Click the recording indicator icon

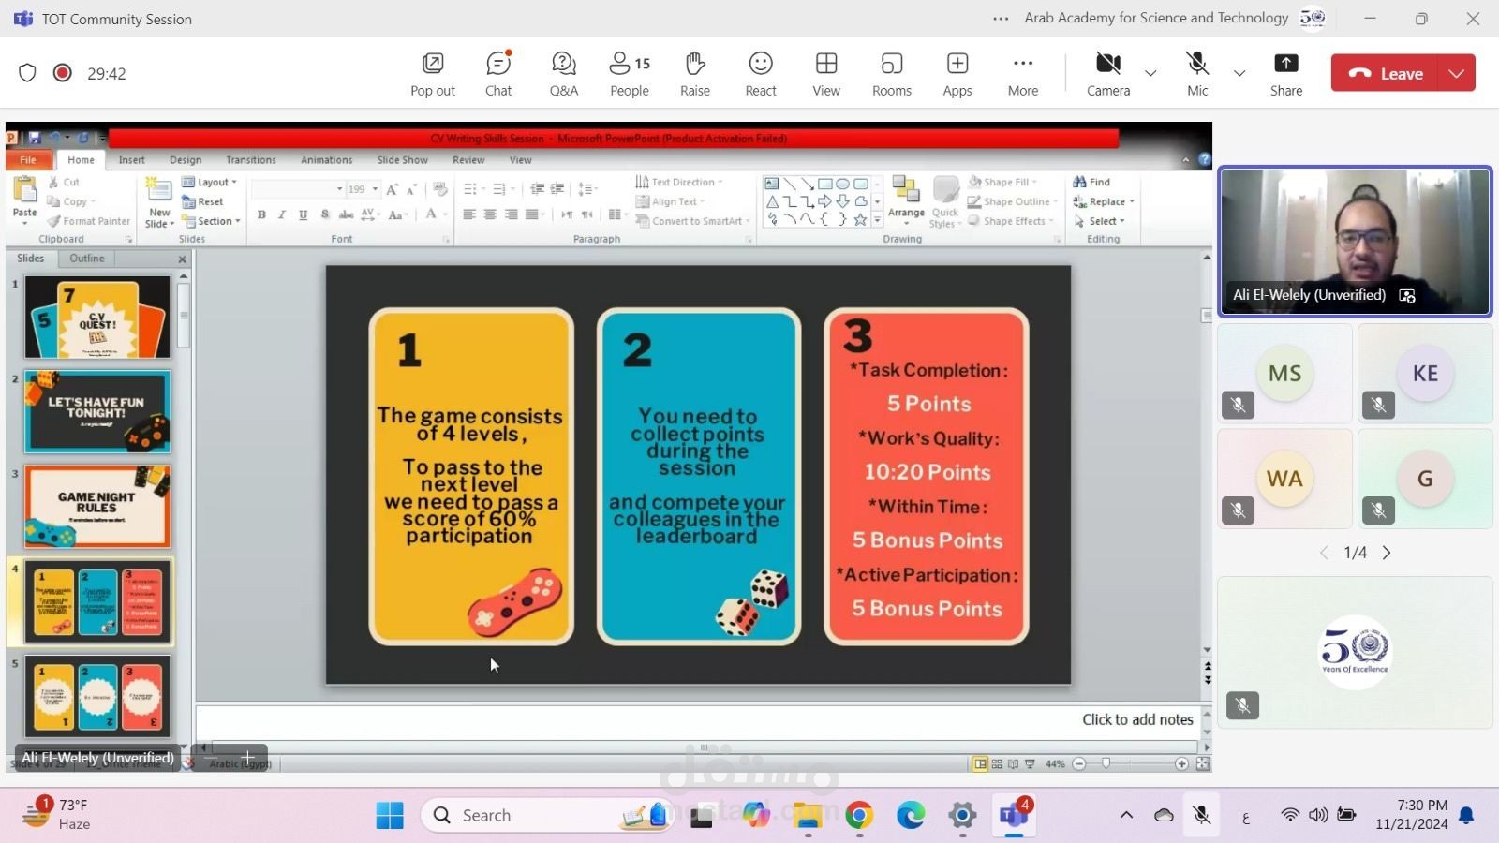tap(63, 73)
